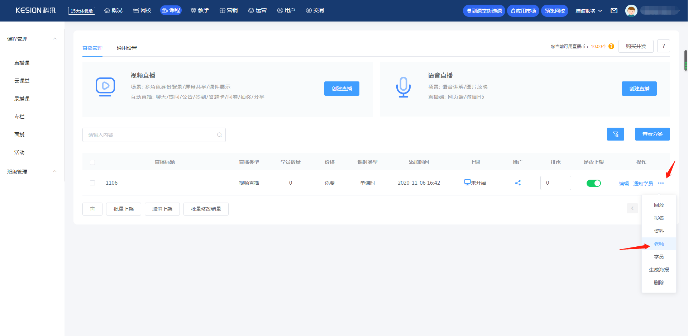Viewport: 688px width, 336px height.
Task: Expand the 增值服务 dropdown
Action: [x=589, y=11]
